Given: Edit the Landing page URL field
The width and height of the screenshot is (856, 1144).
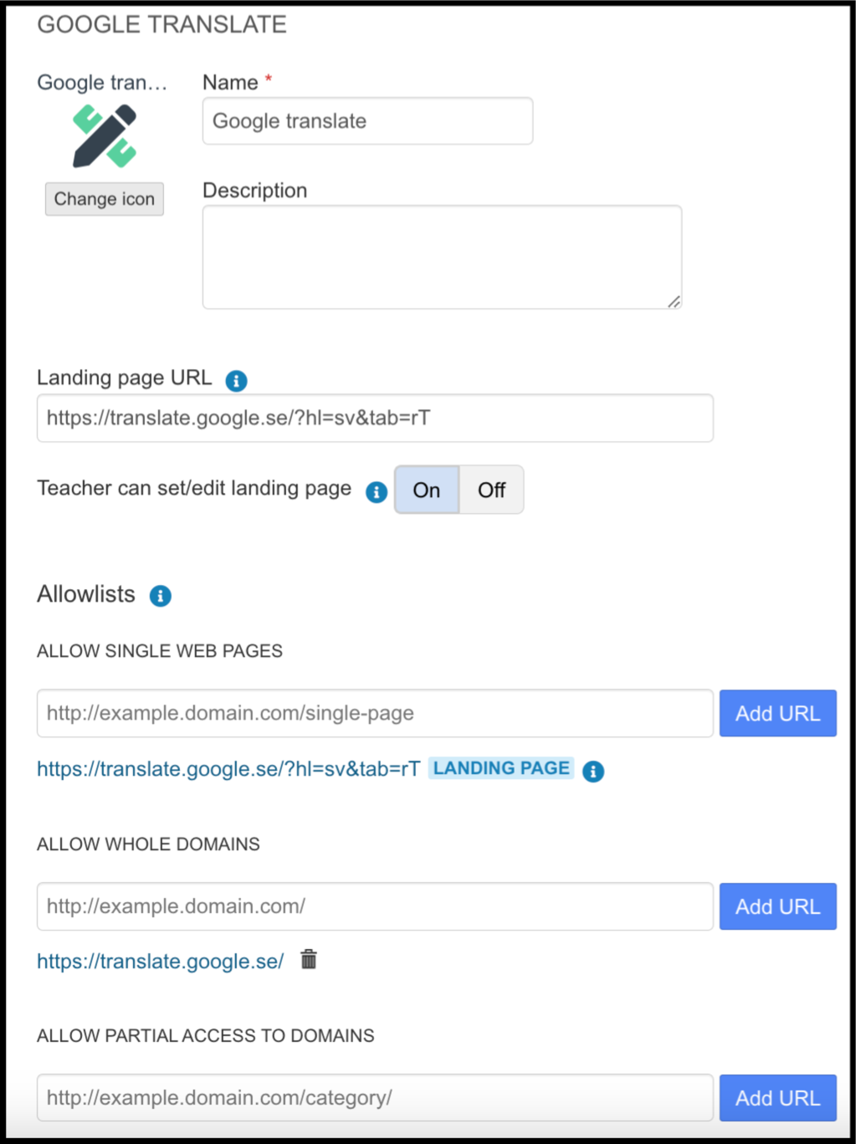Looking at the screenshot, I should pos(375,418).
